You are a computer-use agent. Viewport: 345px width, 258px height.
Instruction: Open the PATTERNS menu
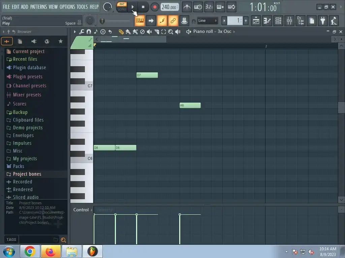coord(38,7)
